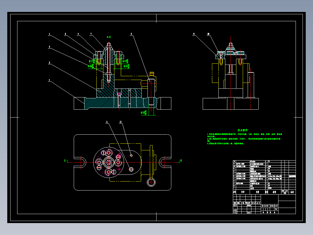Select the φ18 diameter dimension text

click(126, 66)
